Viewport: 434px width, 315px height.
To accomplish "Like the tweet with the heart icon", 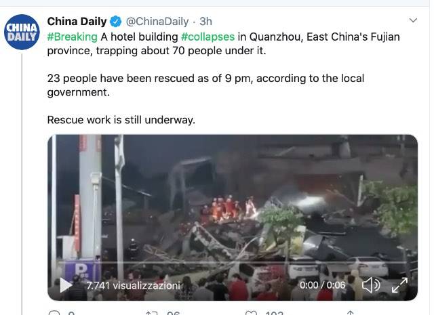I will (251, 313).
